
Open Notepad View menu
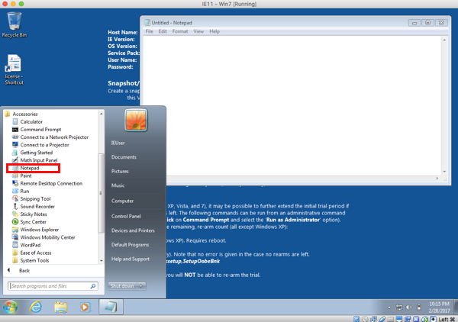pyautogui.click(x=198, y=31)
